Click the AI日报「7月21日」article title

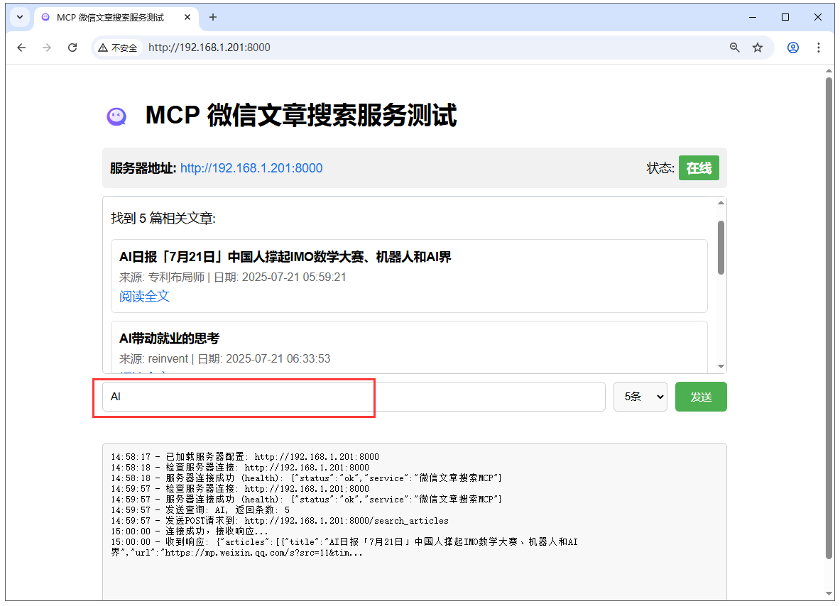pos(285,257)
